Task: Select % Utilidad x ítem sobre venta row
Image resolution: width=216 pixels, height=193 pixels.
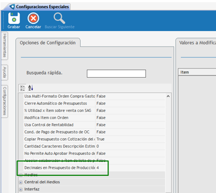Action: (94, 111)
